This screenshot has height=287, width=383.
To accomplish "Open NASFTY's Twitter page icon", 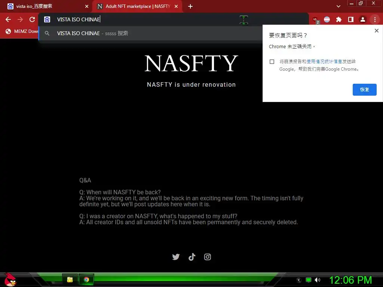I will tap(176, 257).
